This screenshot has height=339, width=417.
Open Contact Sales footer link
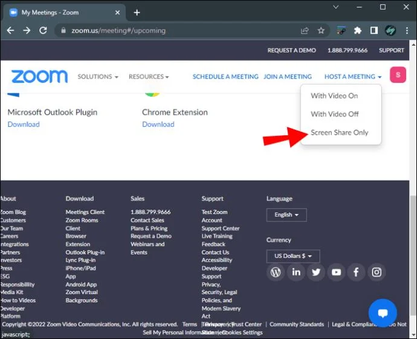(147, 220)
